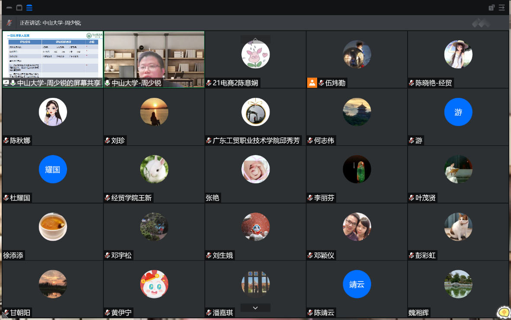Click the blue 游 avatar circle
Image resolution: width=511 pixels, height=320 pixels.
click(x=458, y=112)
